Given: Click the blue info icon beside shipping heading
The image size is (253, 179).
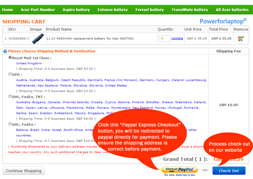Looking at the screenshot, I should (x=5, y=51).
